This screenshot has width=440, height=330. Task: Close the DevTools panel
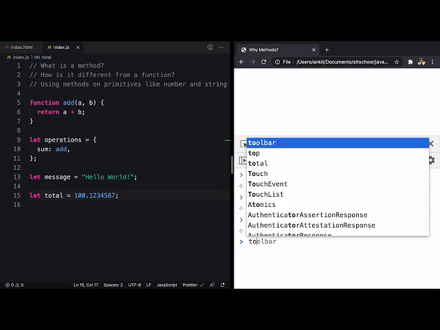pyautogui.click(x=431, y=144)
